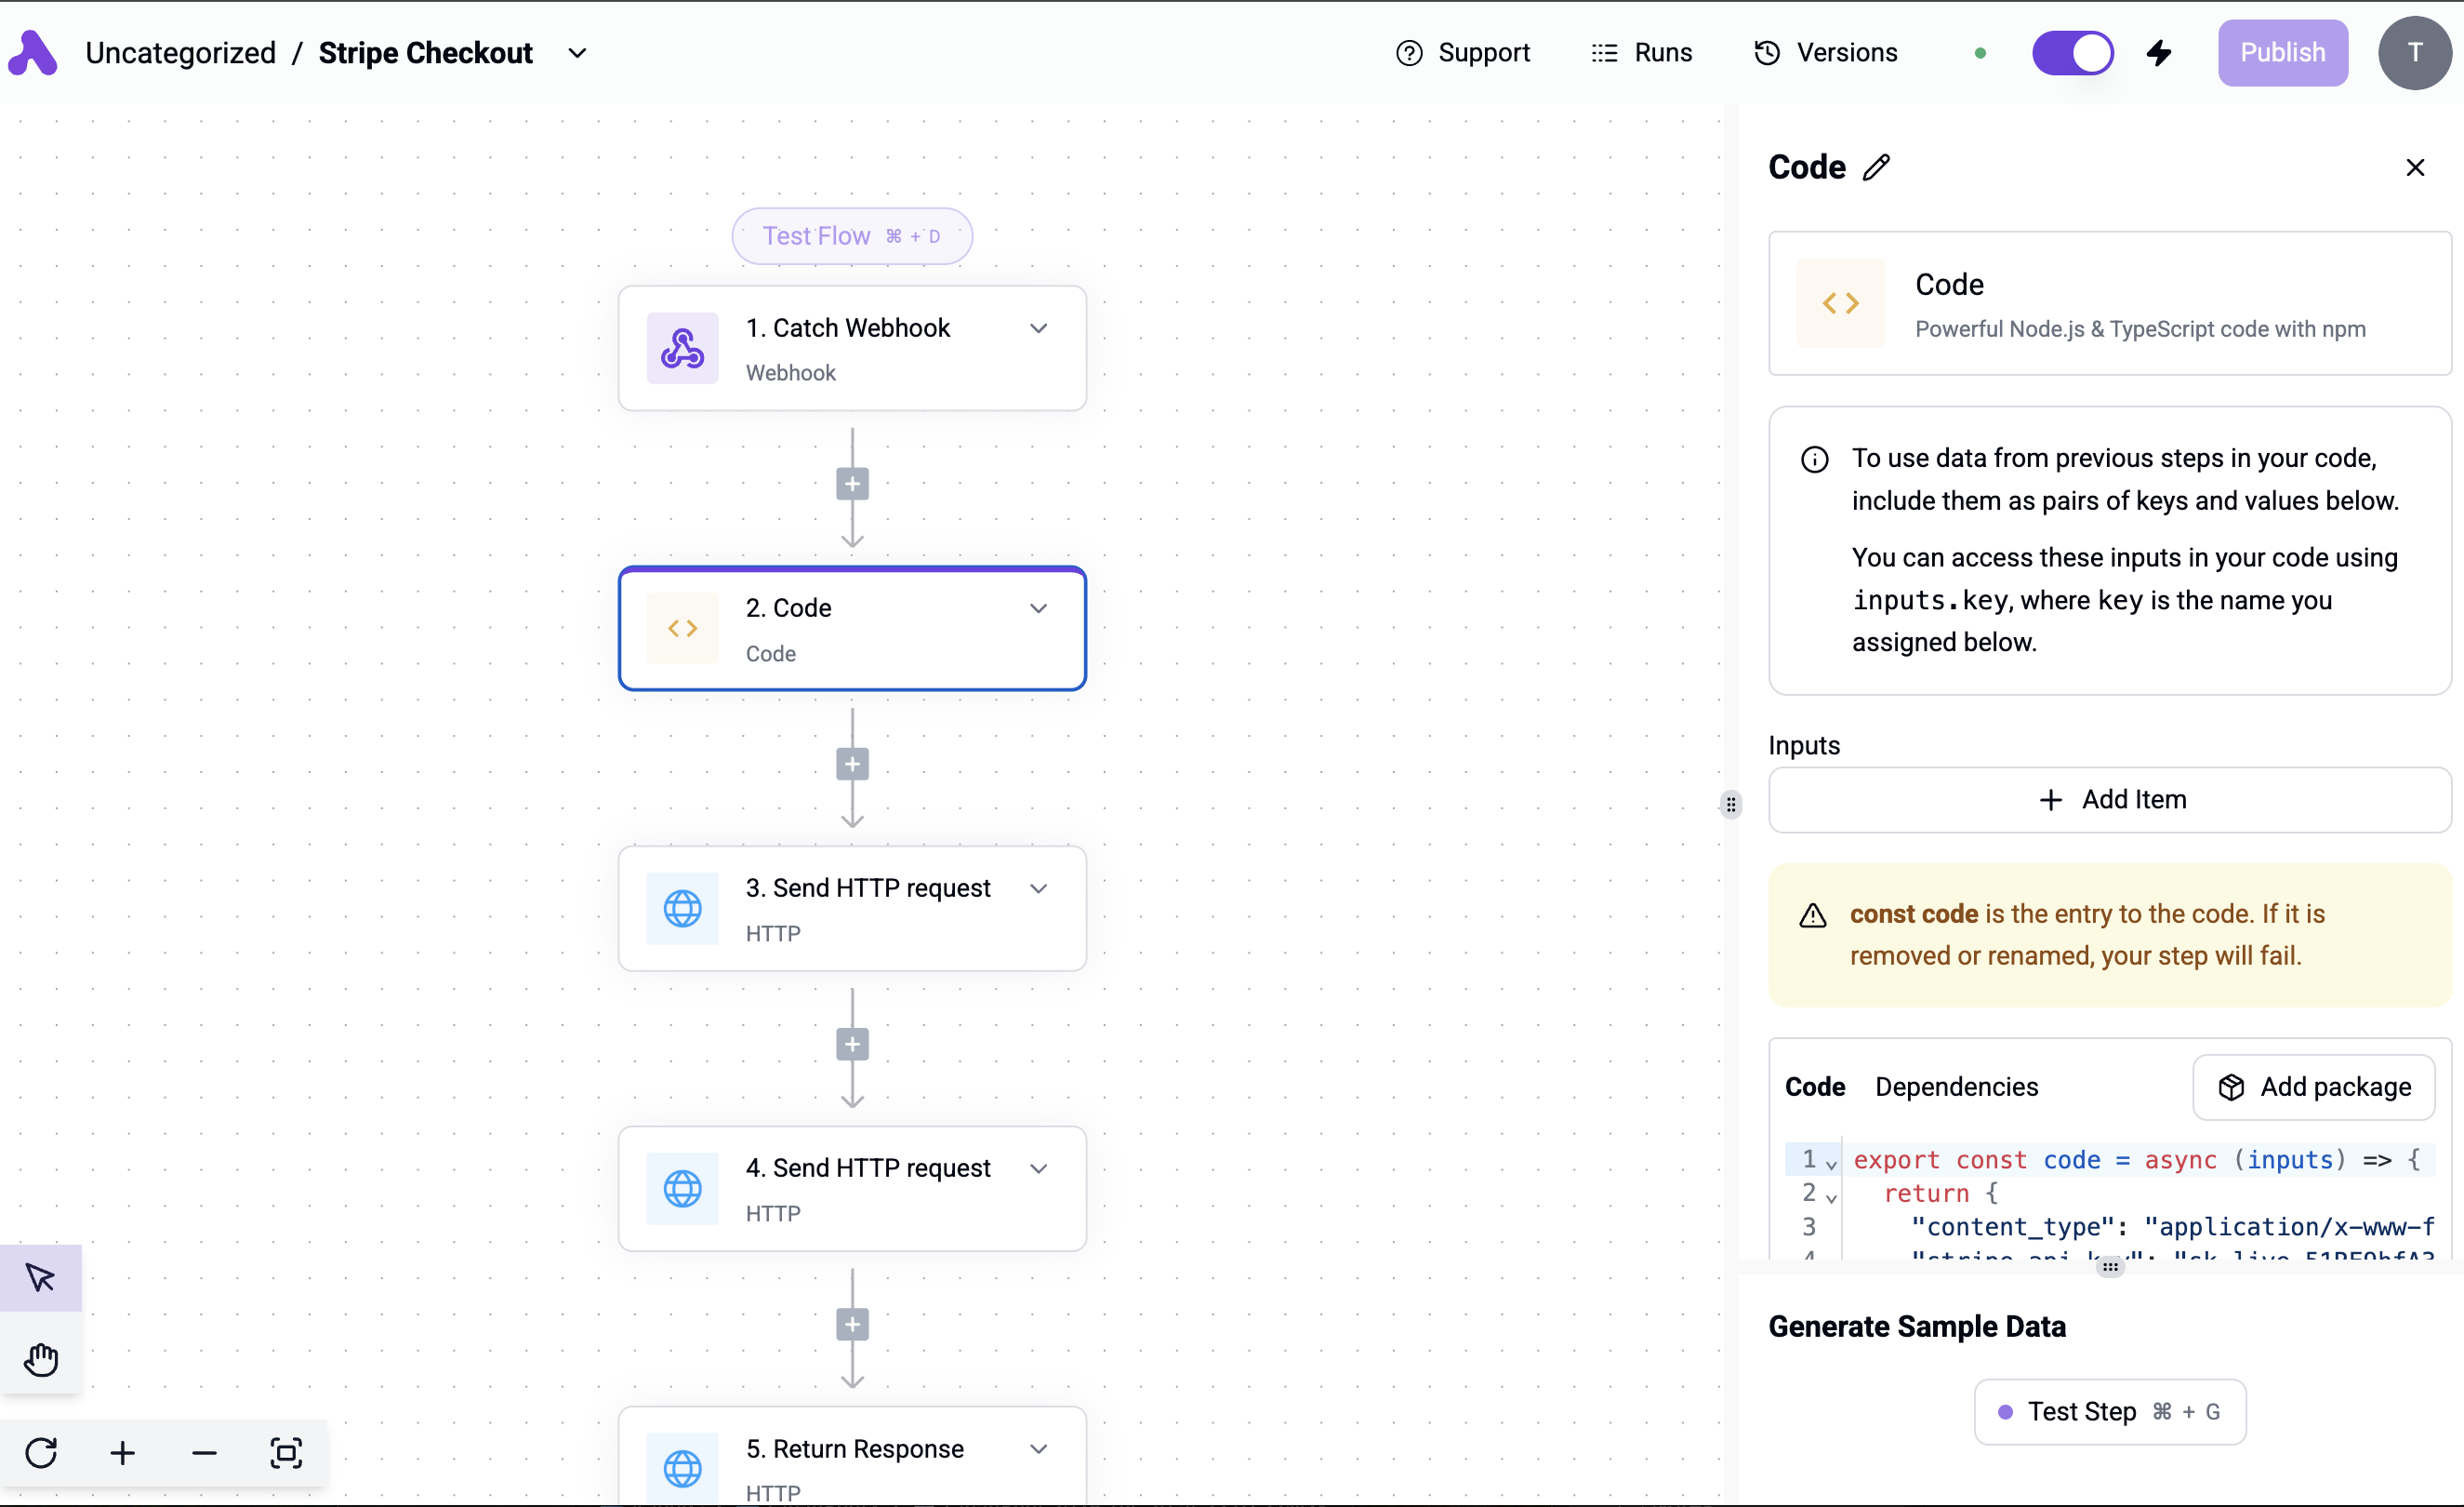
Task: Click the 'Powerful Node.js & TypeScript code with npm' text
Action: 2140,329
